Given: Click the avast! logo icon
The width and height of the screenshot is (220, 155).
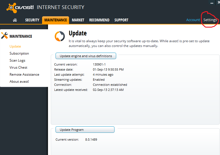Looking at the screenshot, I should pyautogui.click(x=11, y=7).
